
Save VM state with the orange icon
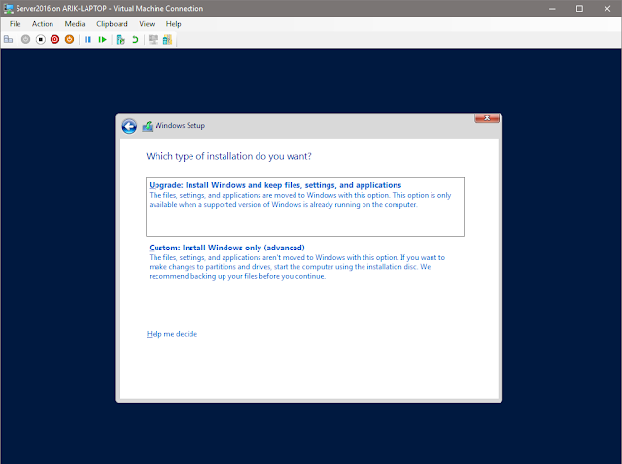(69, 39)
